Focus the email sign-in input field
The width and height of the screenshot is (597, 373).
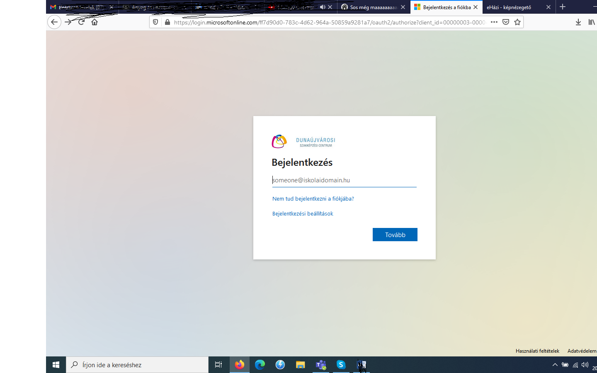point(344,180)
